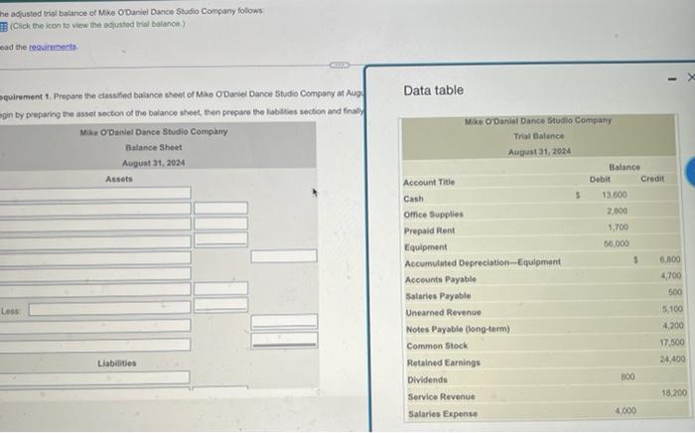Click the Cash debit value 13,600
Image resolution: width=695 pixels, height=433 pixels.
[x=614, y=195]
